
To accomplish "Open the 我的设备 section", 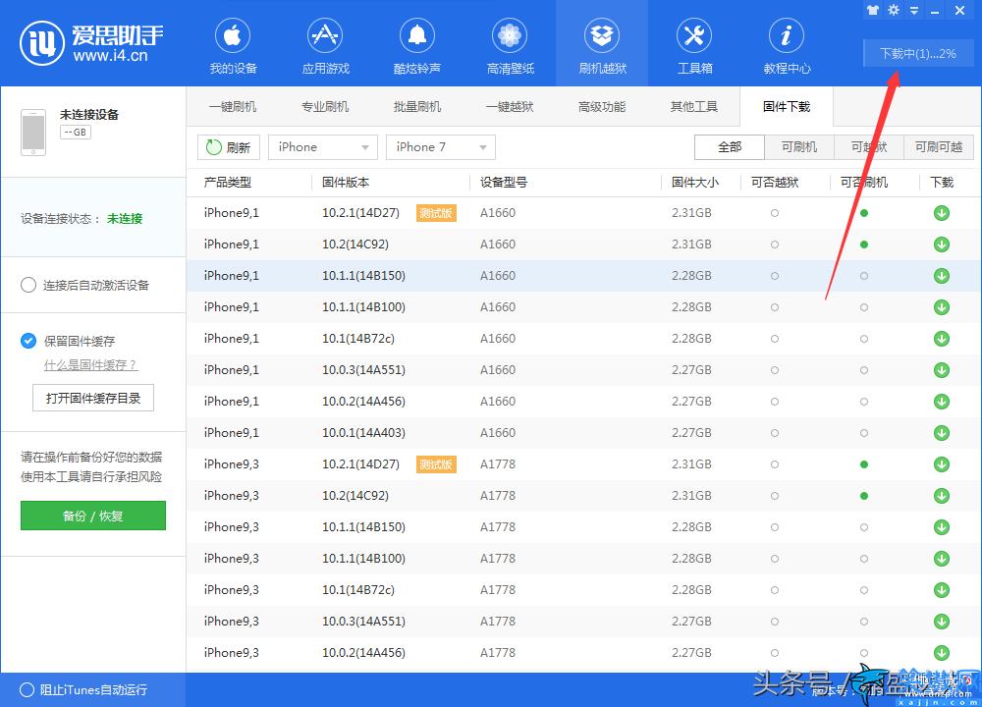I will click(233, 46).
